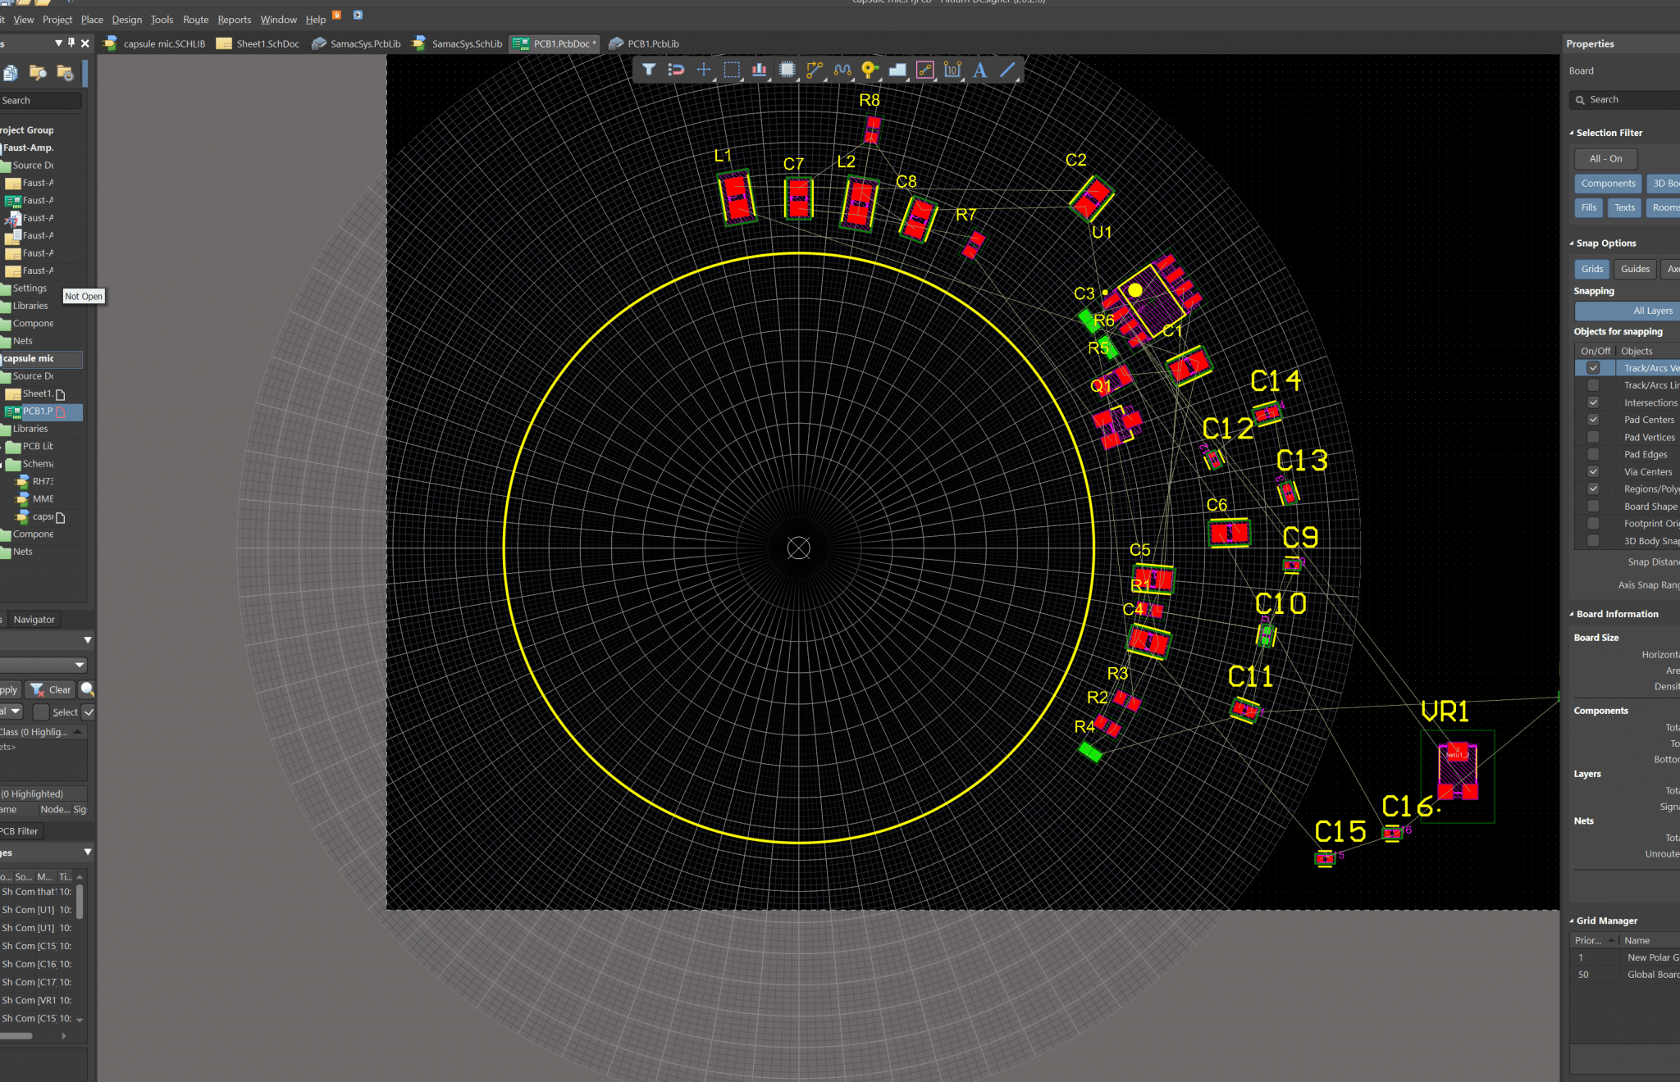Select the PCB1.P document in project tree
The image size is (1680, 1082).
click(37, 411)
